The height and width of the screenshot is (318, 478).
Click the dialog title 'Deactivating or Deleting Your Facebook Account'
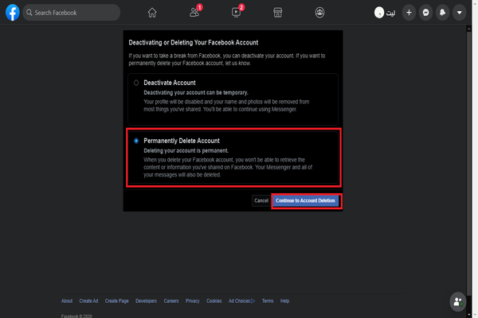(x=194, y=43)
